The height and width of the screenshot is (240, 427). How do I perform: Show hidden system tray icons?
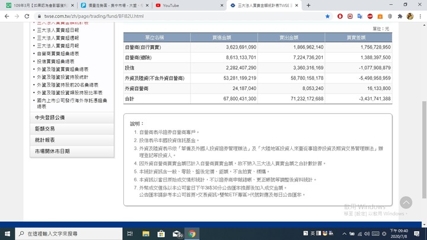tap(344, 233)
